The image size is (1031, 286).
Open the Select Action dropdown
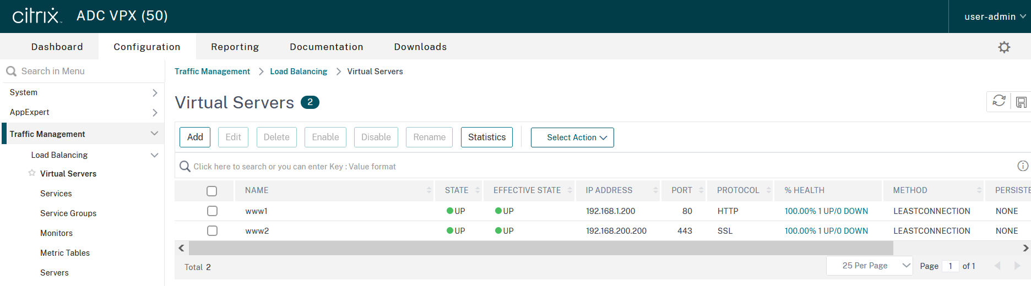(x=572, y=137)
